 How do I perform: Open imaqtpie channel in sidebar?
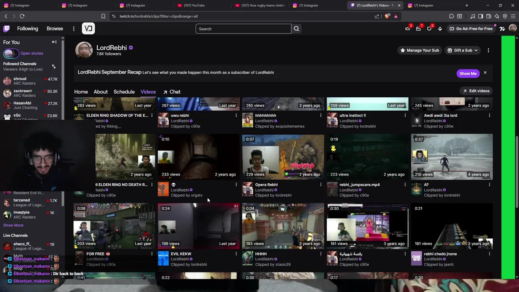(30, 215)
